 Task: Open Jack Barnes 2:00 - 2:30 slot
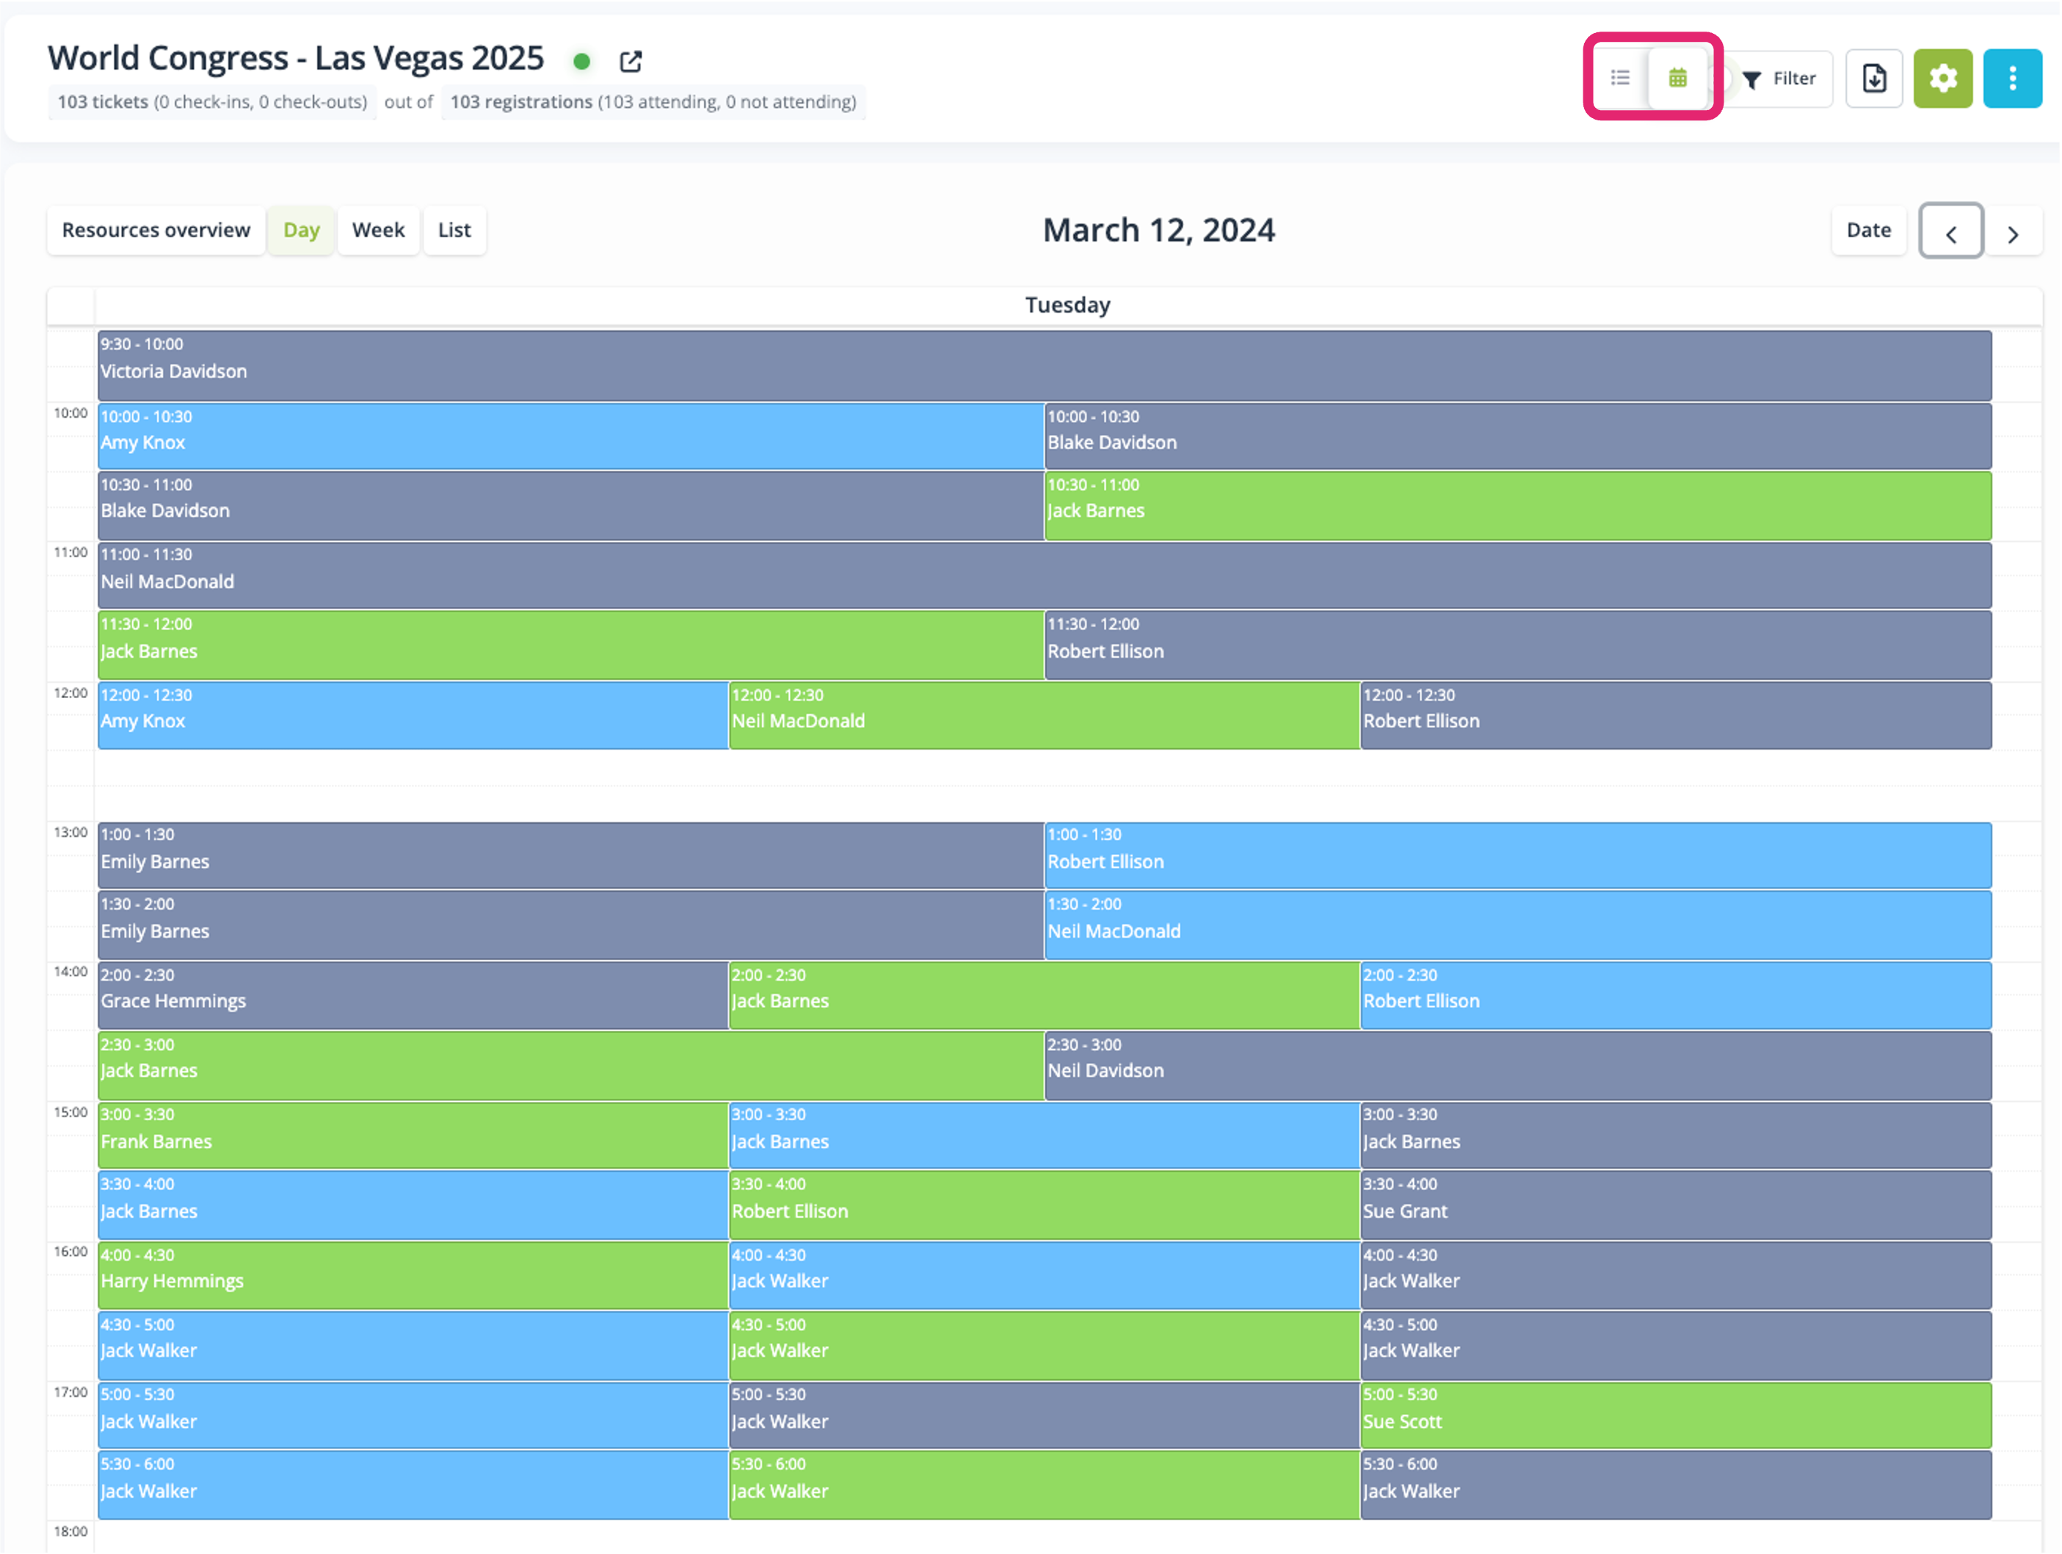pyautogui.click(x=1044, y=995)
